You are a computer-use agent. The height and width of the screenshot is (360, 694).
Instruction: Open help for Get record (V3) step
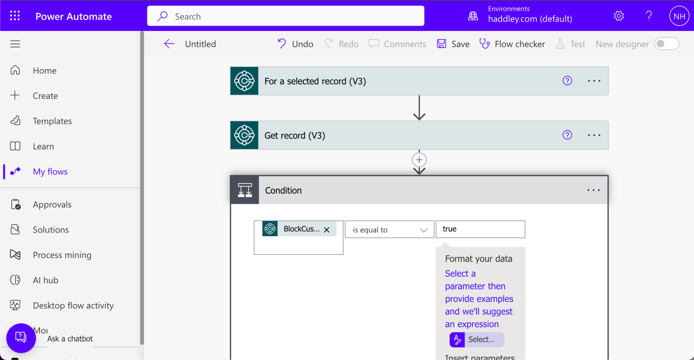567,135
